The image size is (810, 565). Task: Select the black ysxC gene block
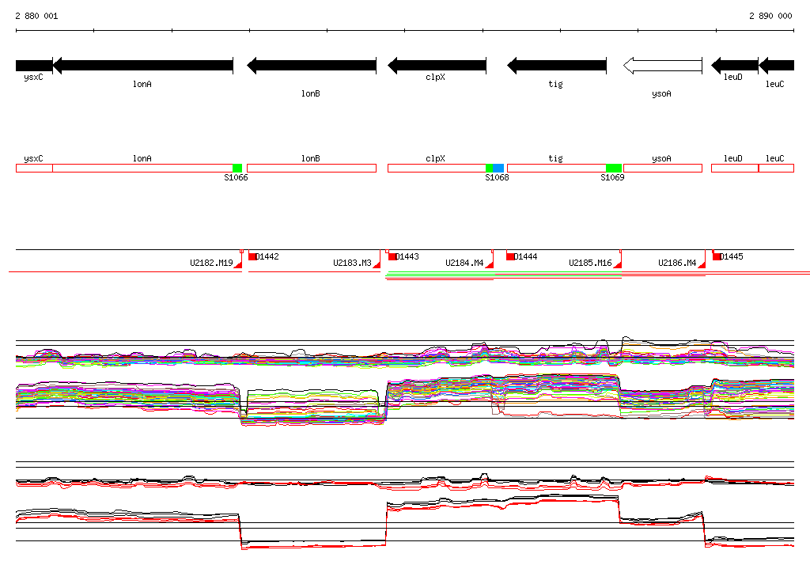click(x=34, y=66)
